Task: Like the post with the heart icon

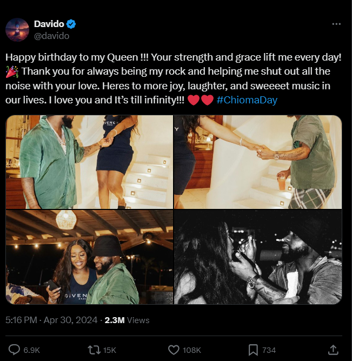Action: [x=174, y=350]
